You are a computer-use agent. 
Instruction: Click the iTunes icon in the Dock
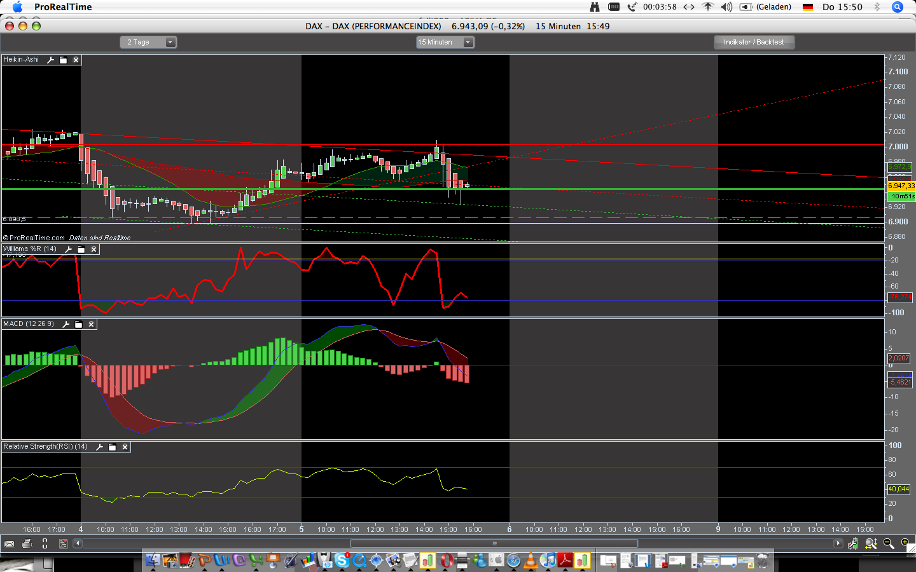tap(548, 560)
